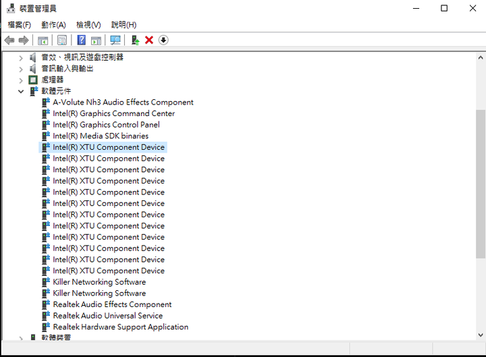Select the 處理器 tree node
This screenshot has width=486, height=357.
tap(53, 80)
